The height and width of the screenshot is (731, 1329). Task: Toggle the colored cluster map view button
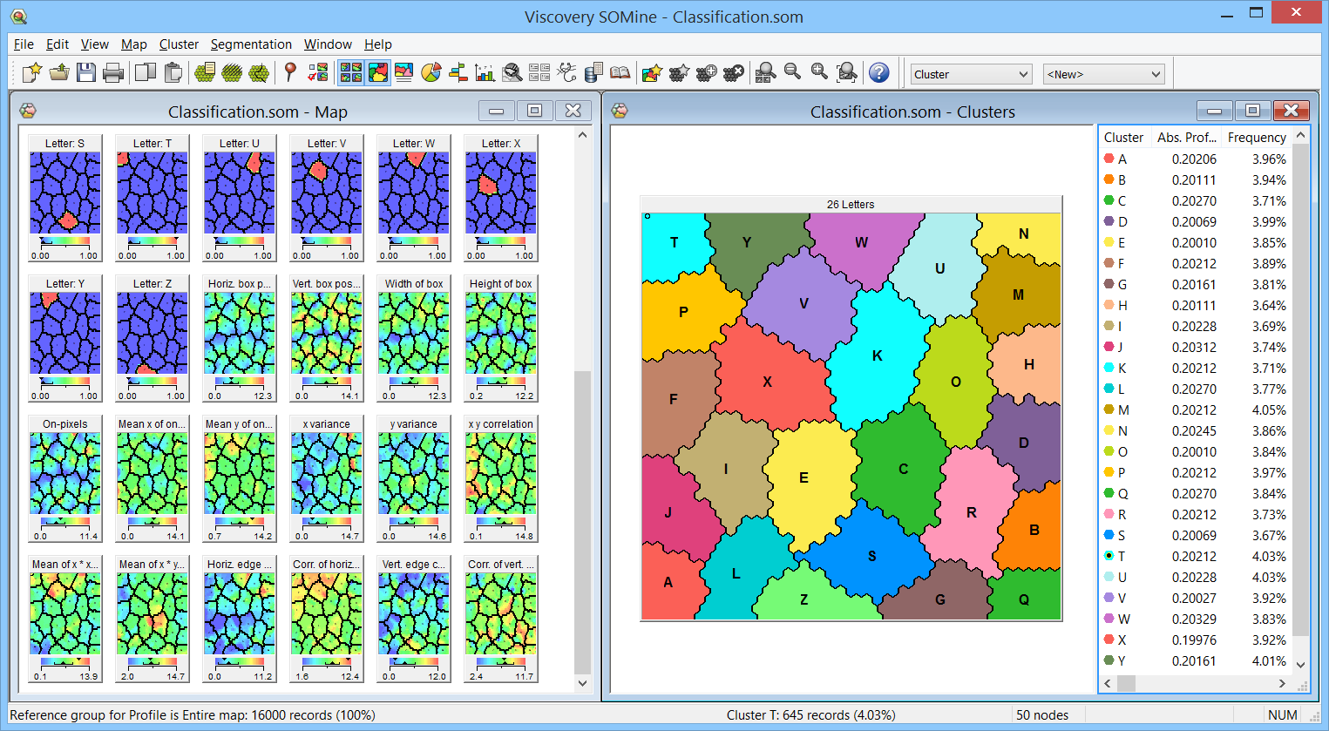click(378, 73)
